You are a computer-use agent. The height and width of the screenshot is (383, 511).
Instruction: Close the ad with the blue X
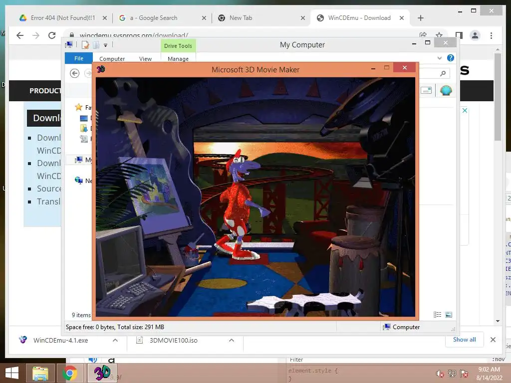pyautogui.click(x=465, y=110)
